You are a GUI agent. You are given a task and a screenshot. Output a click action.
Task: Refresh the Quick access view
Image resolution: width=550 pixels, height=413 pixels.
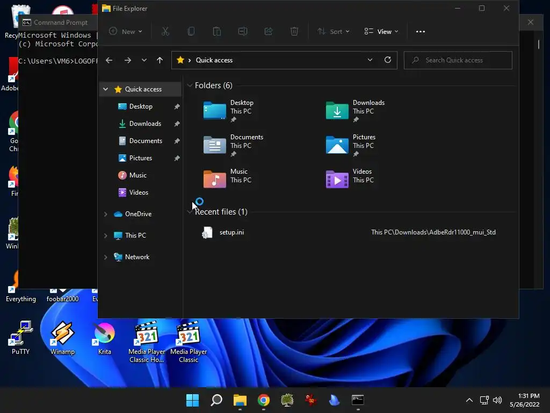click(388, 60)
